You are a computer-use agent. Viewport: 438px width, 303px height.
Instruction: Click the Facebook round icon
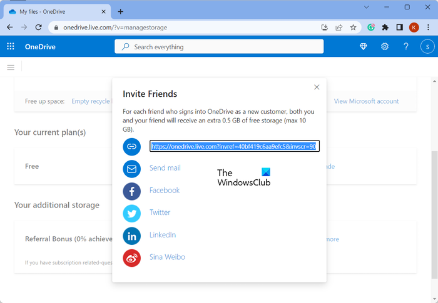(x=131, y=191)
